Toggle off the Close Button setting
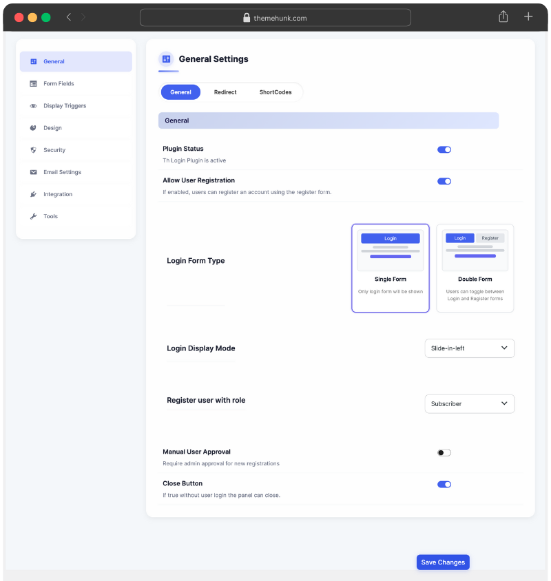 point(444,484)
